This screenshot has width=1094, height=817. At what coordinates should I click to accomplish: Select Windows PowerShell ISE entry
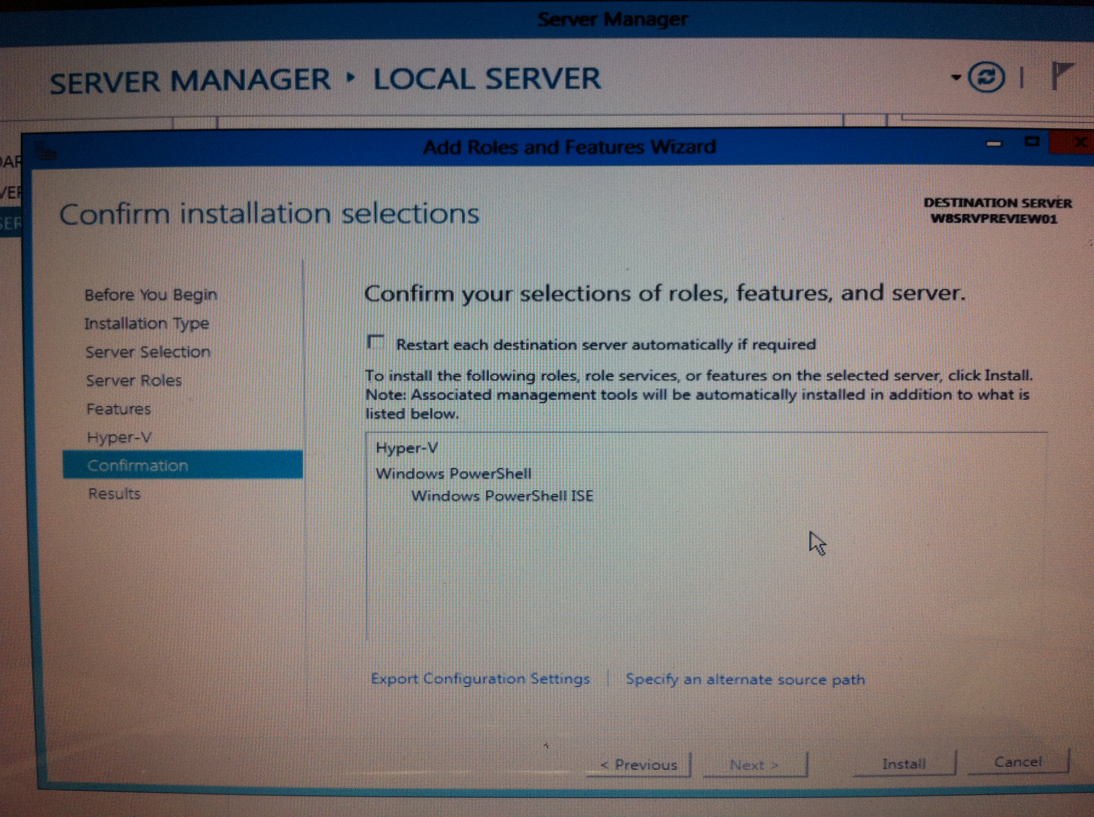point(502,495)
